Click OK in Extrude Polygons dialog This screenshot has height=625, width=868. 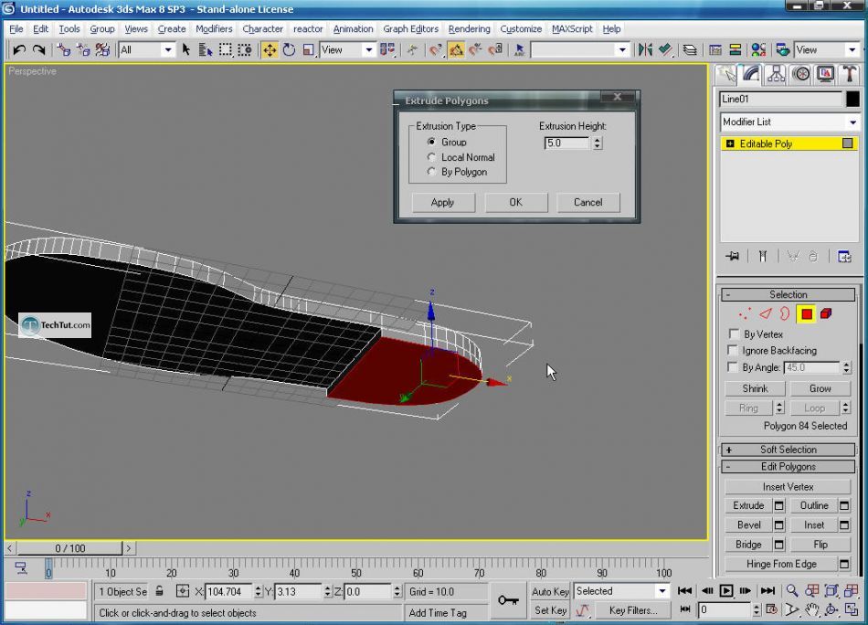pyautogui.click(x=516, y=203)
